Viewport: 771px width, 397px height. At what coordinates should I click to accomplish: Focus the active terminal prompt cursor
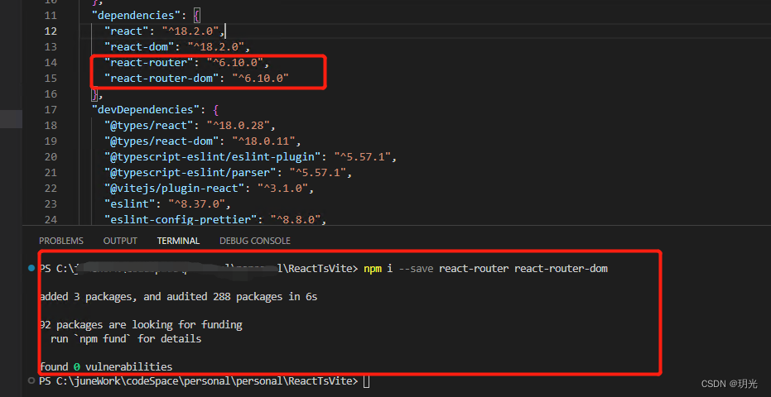(366, 381)
